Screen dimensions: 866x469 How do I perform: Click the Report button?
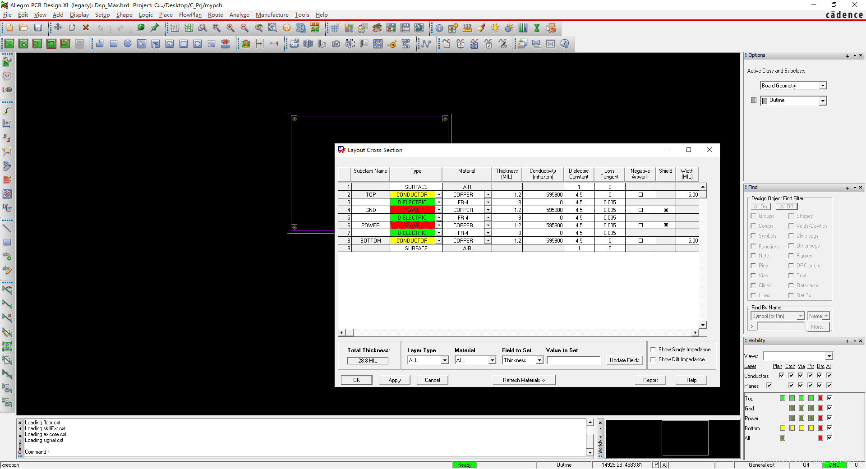point(650,380)
